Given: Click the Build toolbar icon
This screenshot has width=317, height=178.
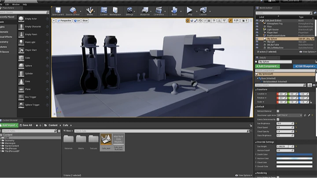Looking at the screenshot, I should [x=174, y=11].
